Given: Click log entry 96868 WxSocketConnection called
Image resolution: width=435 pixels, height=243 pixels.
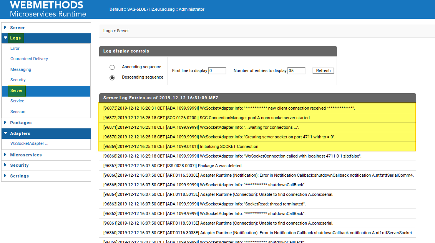Looking at the screenshot, I should [257, 156].
